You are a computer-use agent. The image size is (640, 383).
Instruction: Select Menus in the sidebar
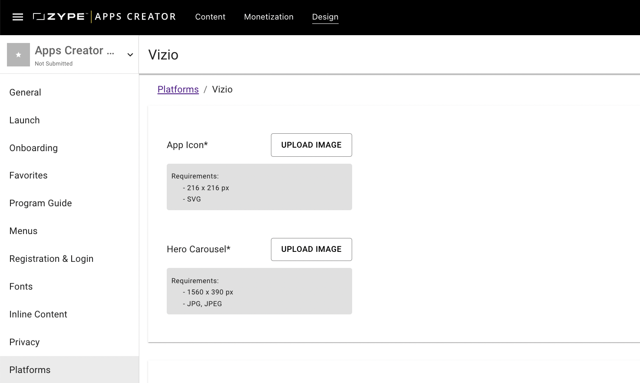[69, 231]
